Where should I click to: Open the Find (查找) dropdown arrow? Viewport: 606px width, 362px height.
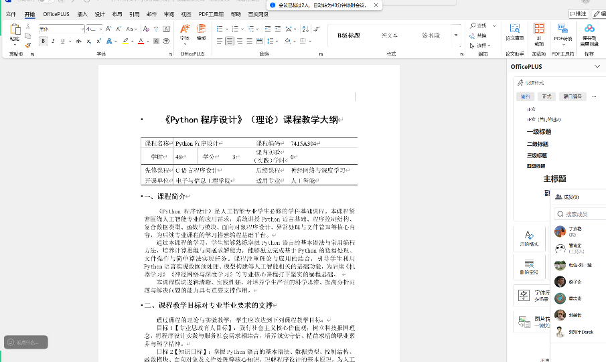(494, 26)
